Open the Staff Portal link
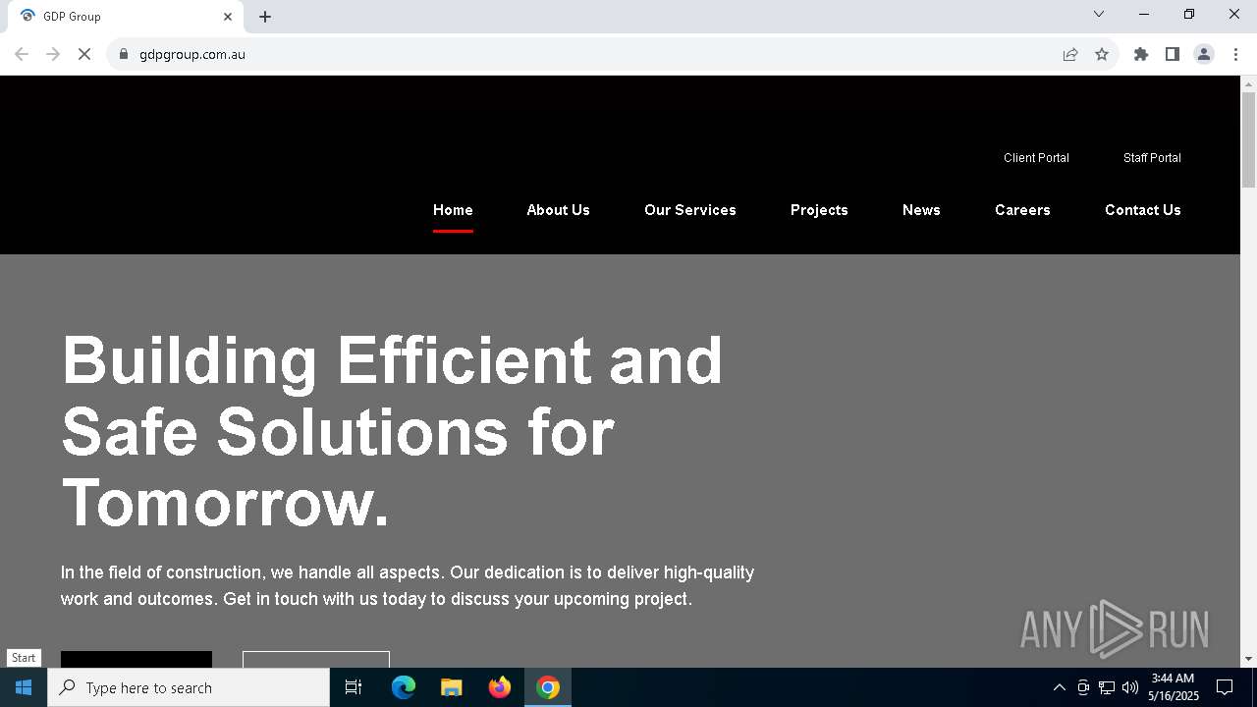1257x707 pixels. 1152,158
